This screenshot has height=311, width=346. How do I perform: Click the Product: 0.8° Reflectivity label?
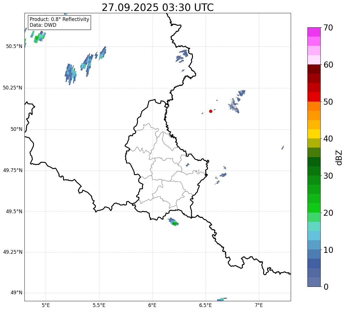tap(60, 19)
